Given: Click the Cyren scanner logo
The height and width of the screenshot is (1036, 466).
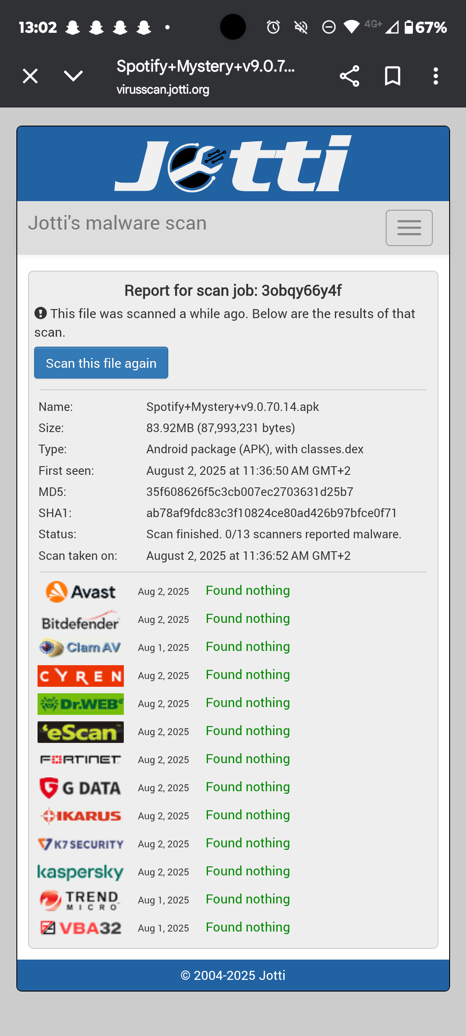Looking at the screenshot, I should (x=81, y=676).
